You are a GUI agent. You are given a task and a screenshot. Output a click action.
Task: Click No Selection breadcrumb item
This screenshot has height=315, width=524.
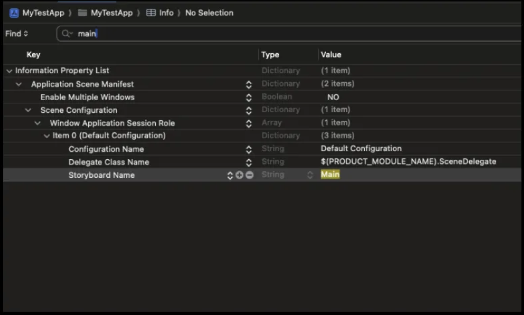click(x=209, y=13)
